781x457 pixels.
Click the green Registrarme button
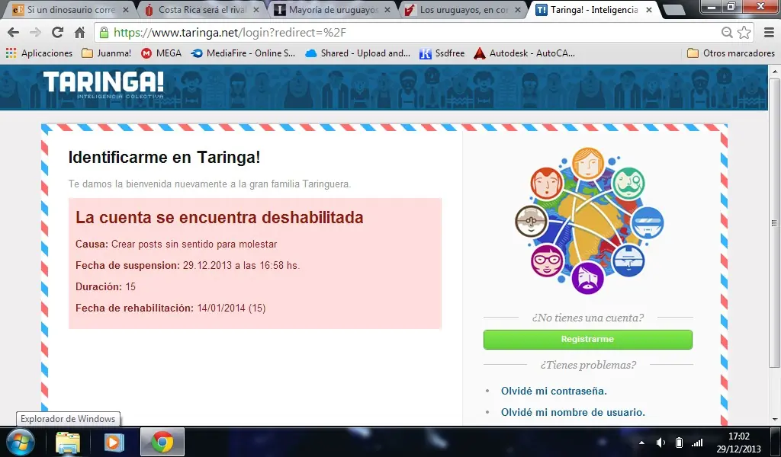click(x=588, y=339)
